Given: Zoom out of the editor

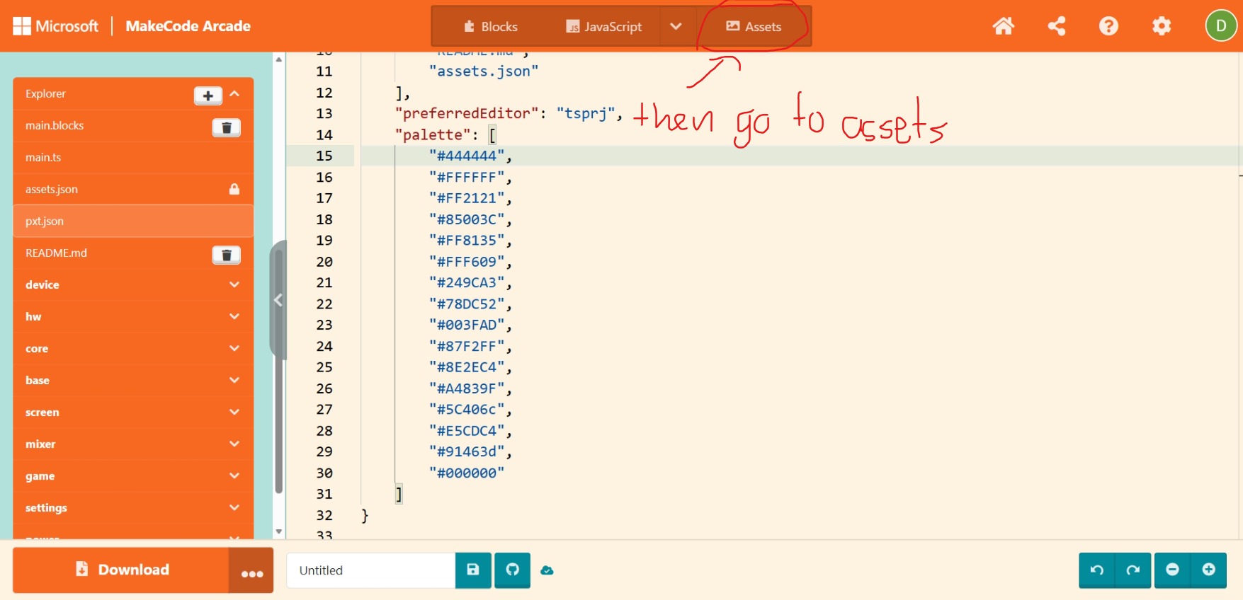Looking at the screenshot, I should (x=1172, y=570).
